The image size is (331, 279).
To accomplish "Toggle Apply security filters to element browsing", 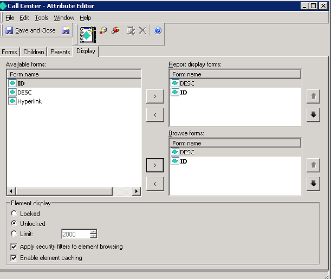I will coord(14,246).
